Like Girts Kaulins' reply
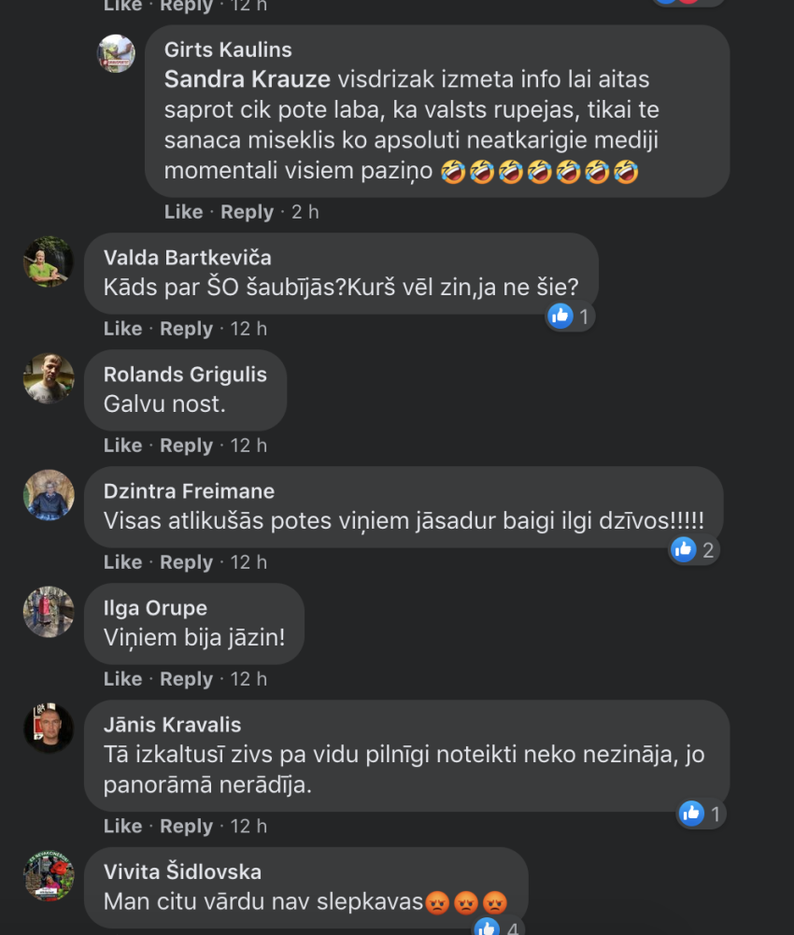This screenshot has width=794, height=935. pos(184,212)
